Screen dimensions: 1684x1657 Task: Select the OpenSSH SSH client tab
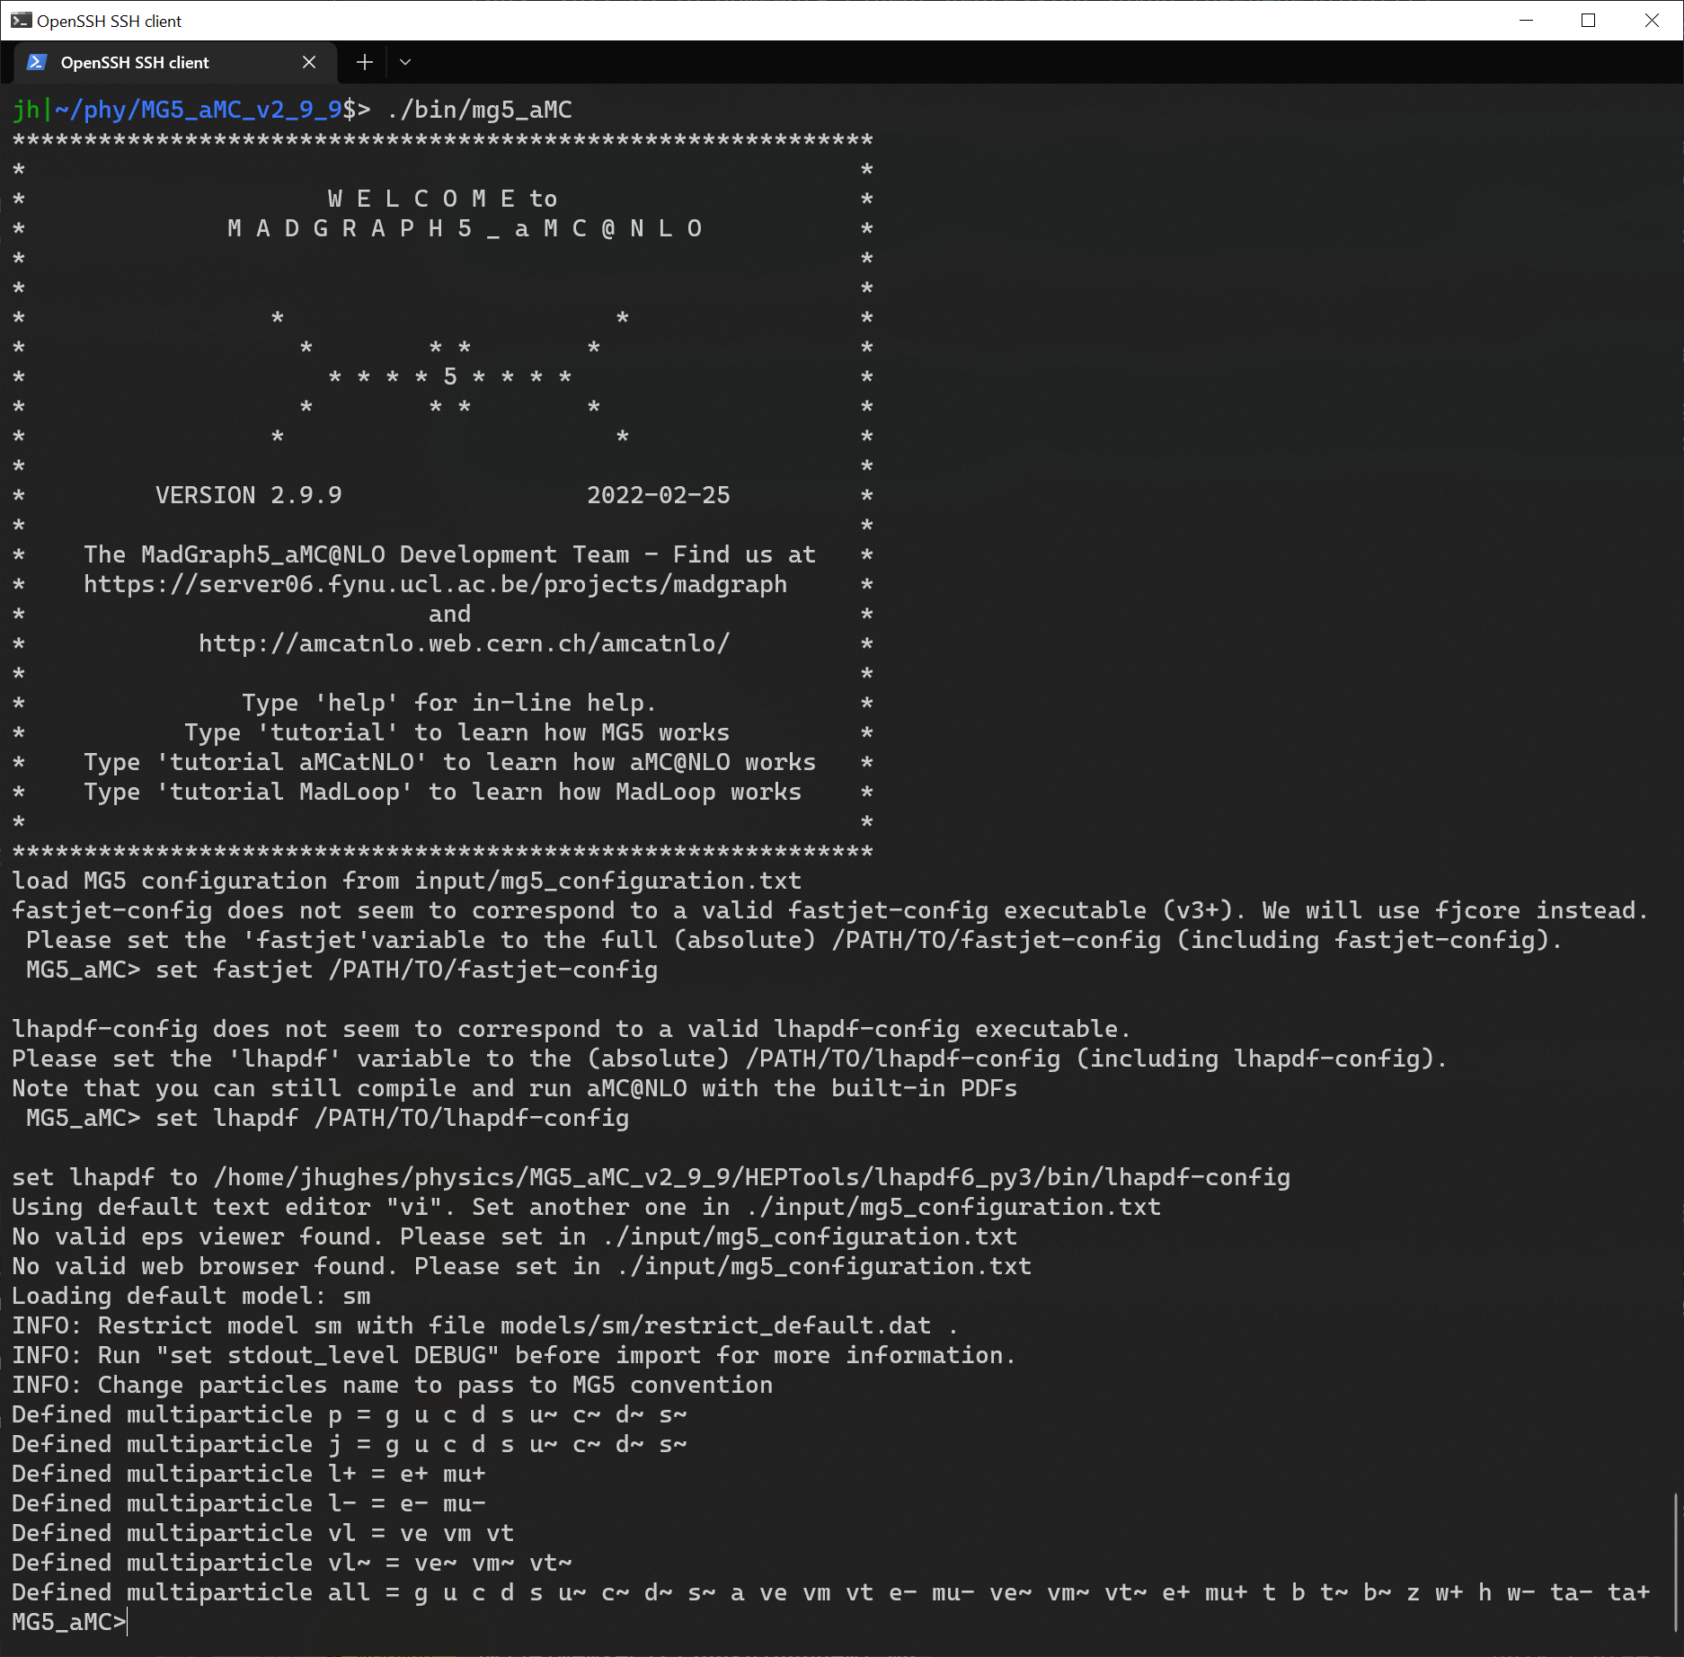coord(176,62)
